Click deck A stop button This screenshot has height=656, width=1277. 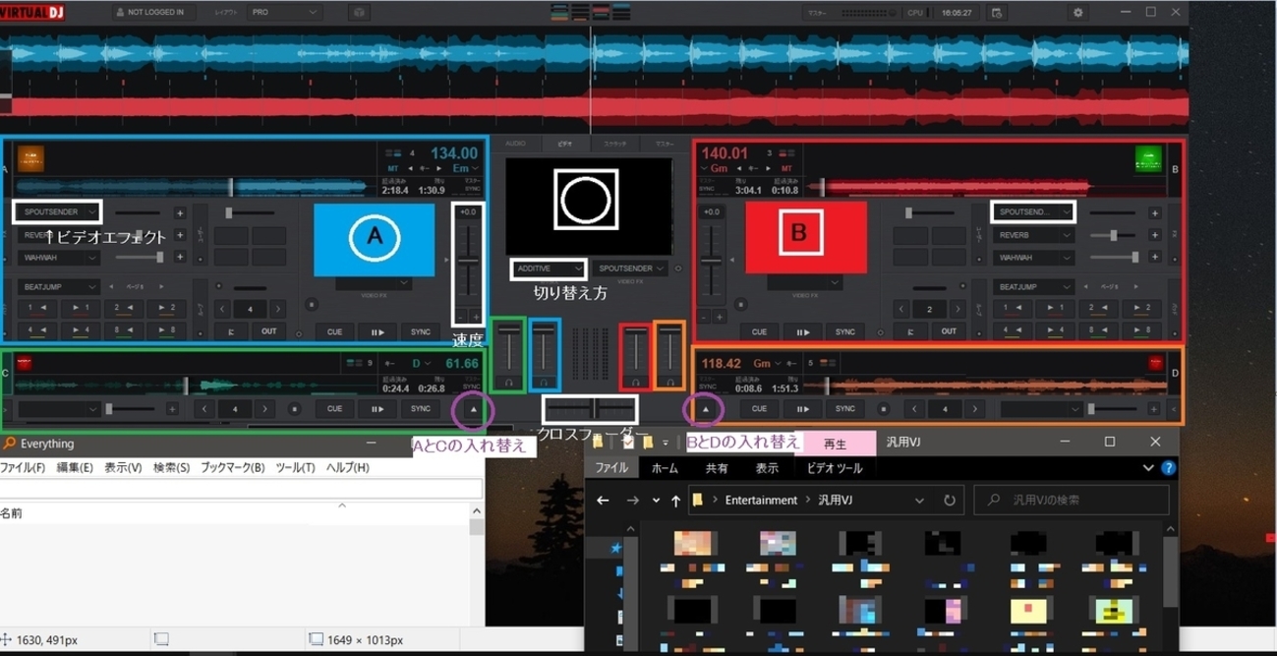[x=312, y=305]
